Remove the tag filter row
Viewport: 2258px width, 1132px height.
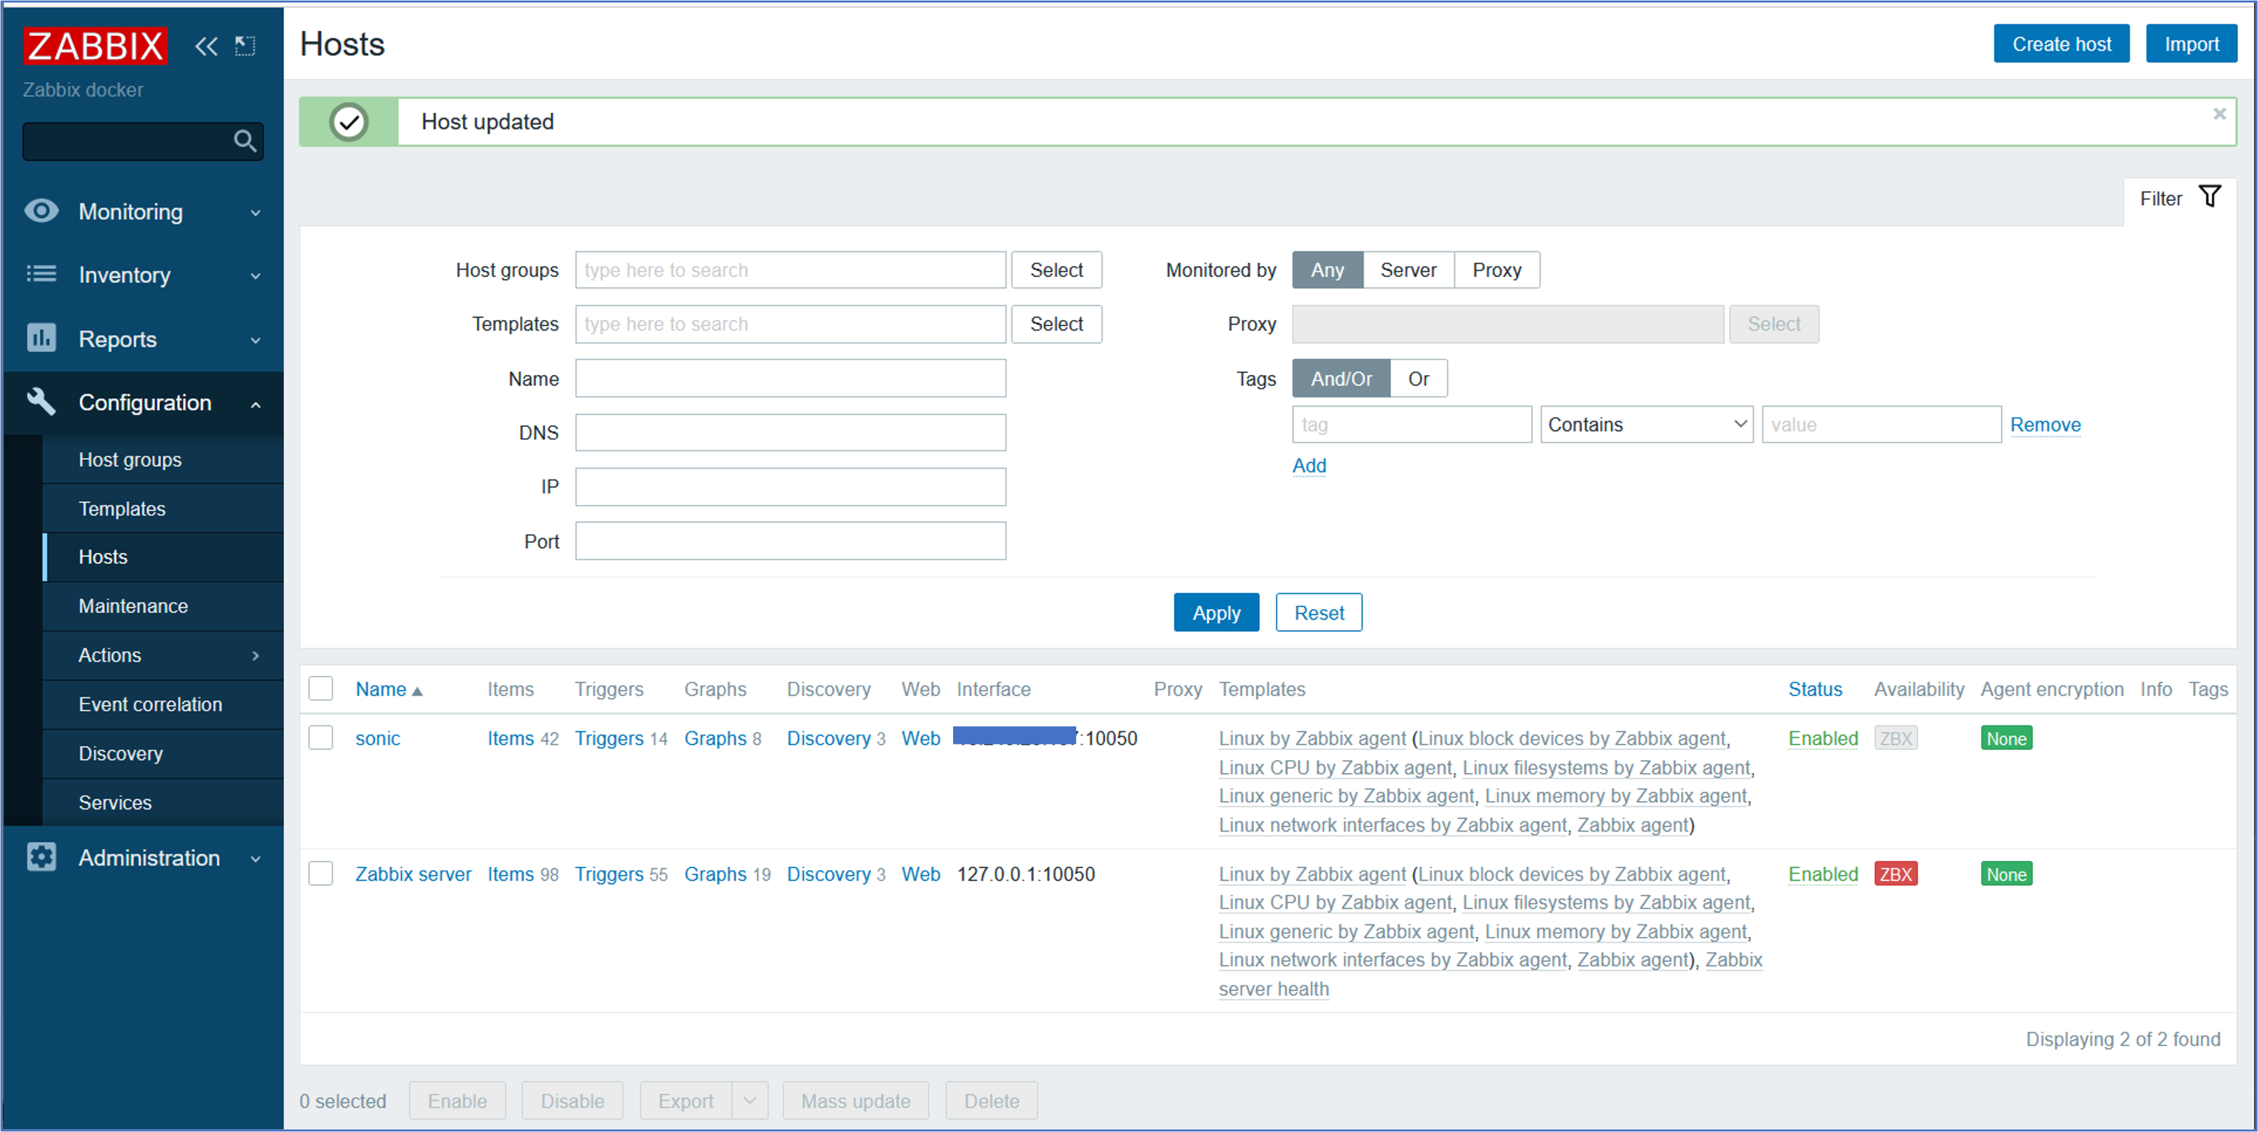2045,424
